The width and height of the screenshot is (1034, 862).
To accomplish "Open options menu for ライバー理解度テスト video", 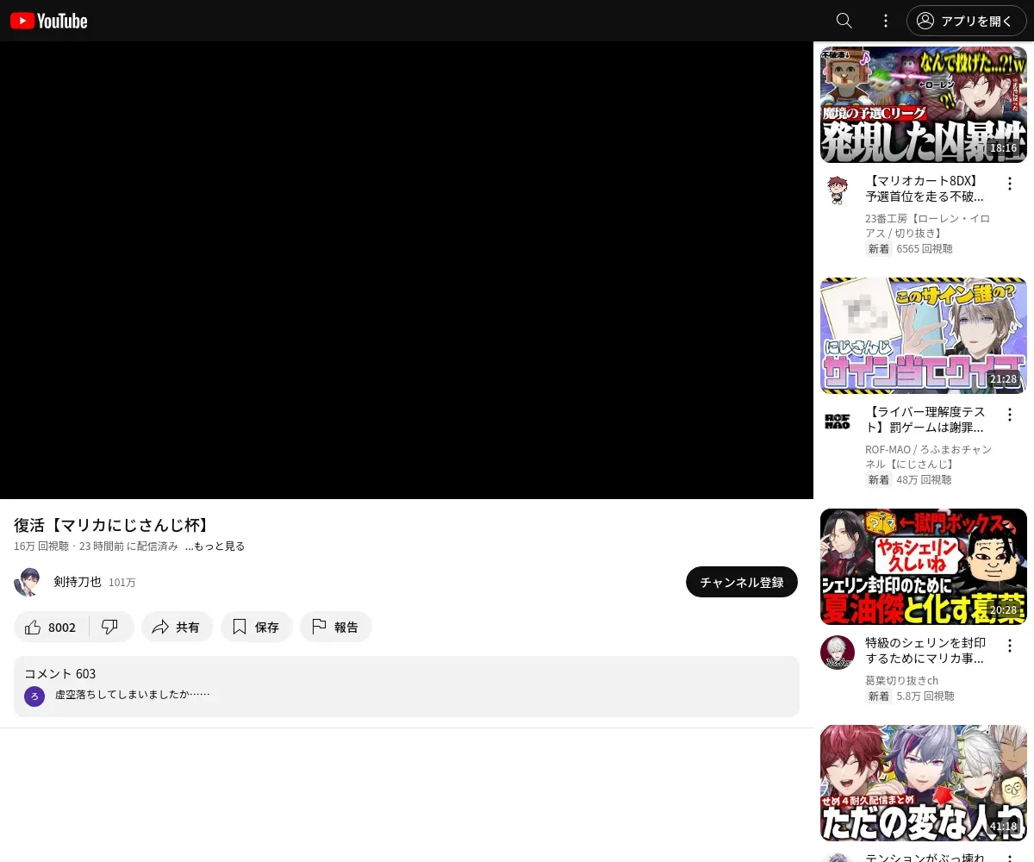I will click(1010, 415).
